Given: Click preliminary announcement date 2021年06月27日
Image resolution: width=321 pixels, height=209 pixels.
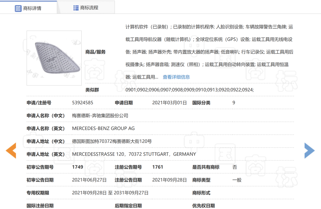Looking at the screenshot, I should [89, 180].
